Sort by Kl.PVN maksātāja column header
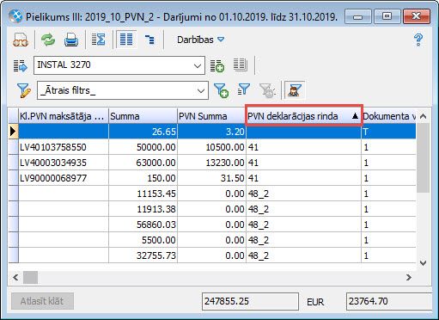This screenshot has height=320, width=439. [x=64, y=116]
